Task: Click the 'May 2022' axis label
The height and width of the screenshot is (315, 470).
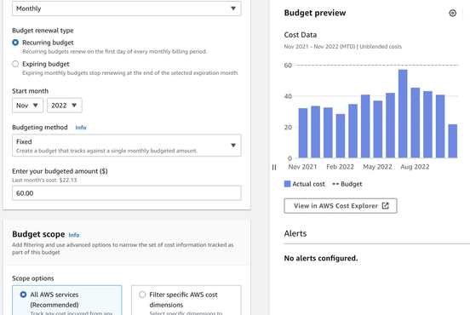Action: (377, 167)
